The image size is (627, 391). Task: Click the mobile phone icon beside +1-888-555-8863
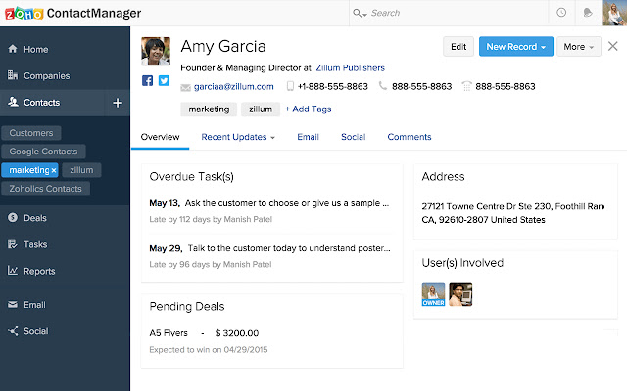[x=290, y=86]
